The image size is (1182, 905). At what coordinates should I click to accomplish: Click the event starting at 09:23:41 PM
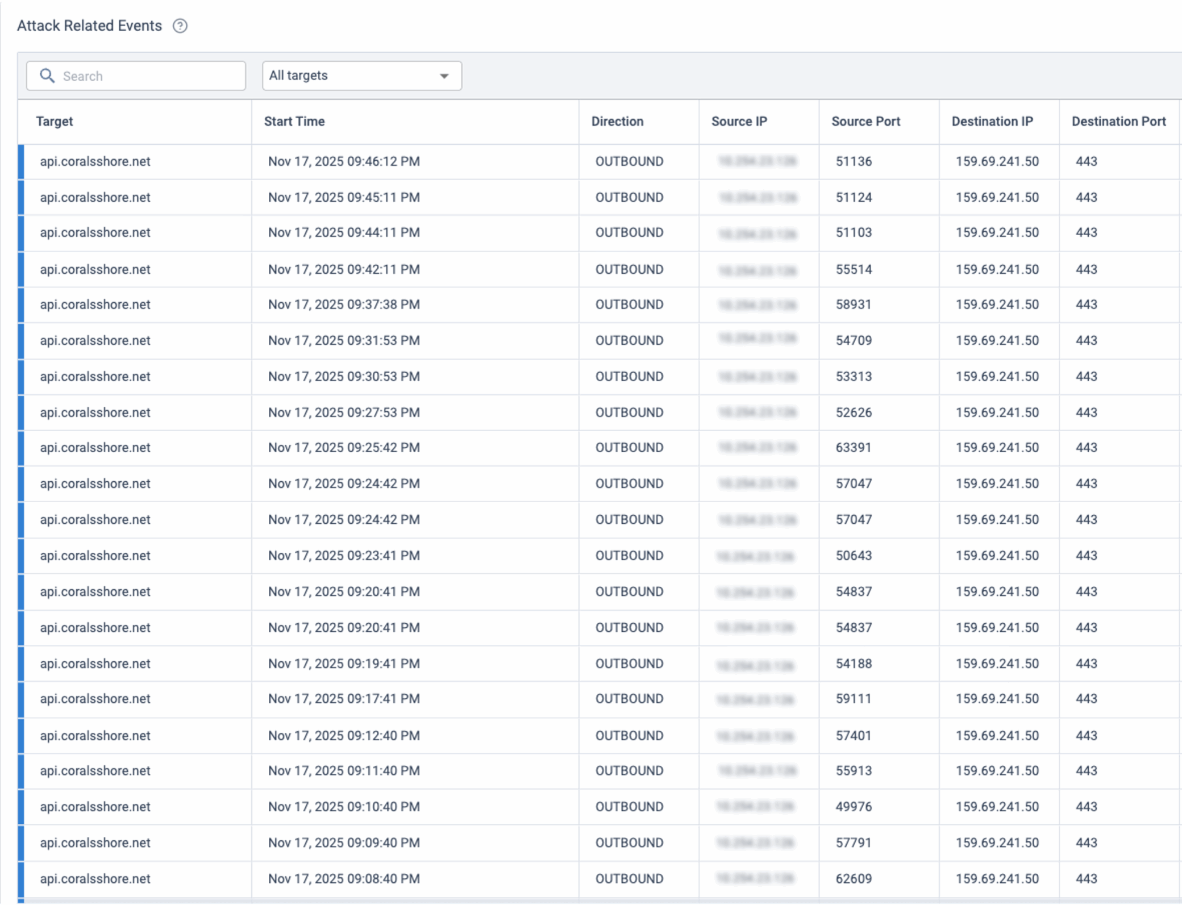pyautogui.click(x=344, y=556)
